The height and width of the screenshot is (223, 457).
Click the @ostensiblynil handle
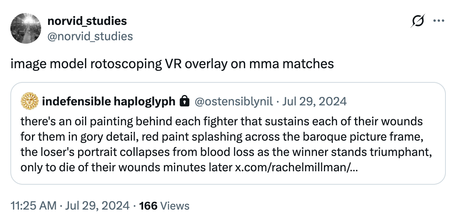tap(234, 101)
